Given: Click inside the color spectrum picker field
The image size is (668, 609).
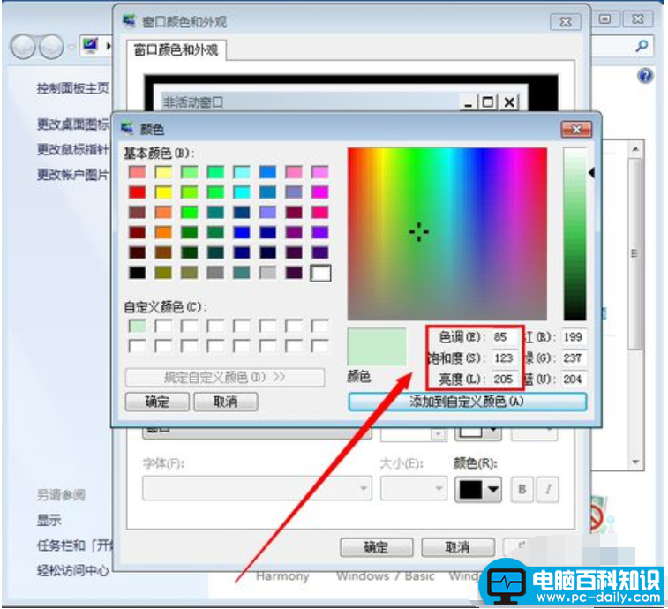Looking at the screenshot, I should [447, 234].
